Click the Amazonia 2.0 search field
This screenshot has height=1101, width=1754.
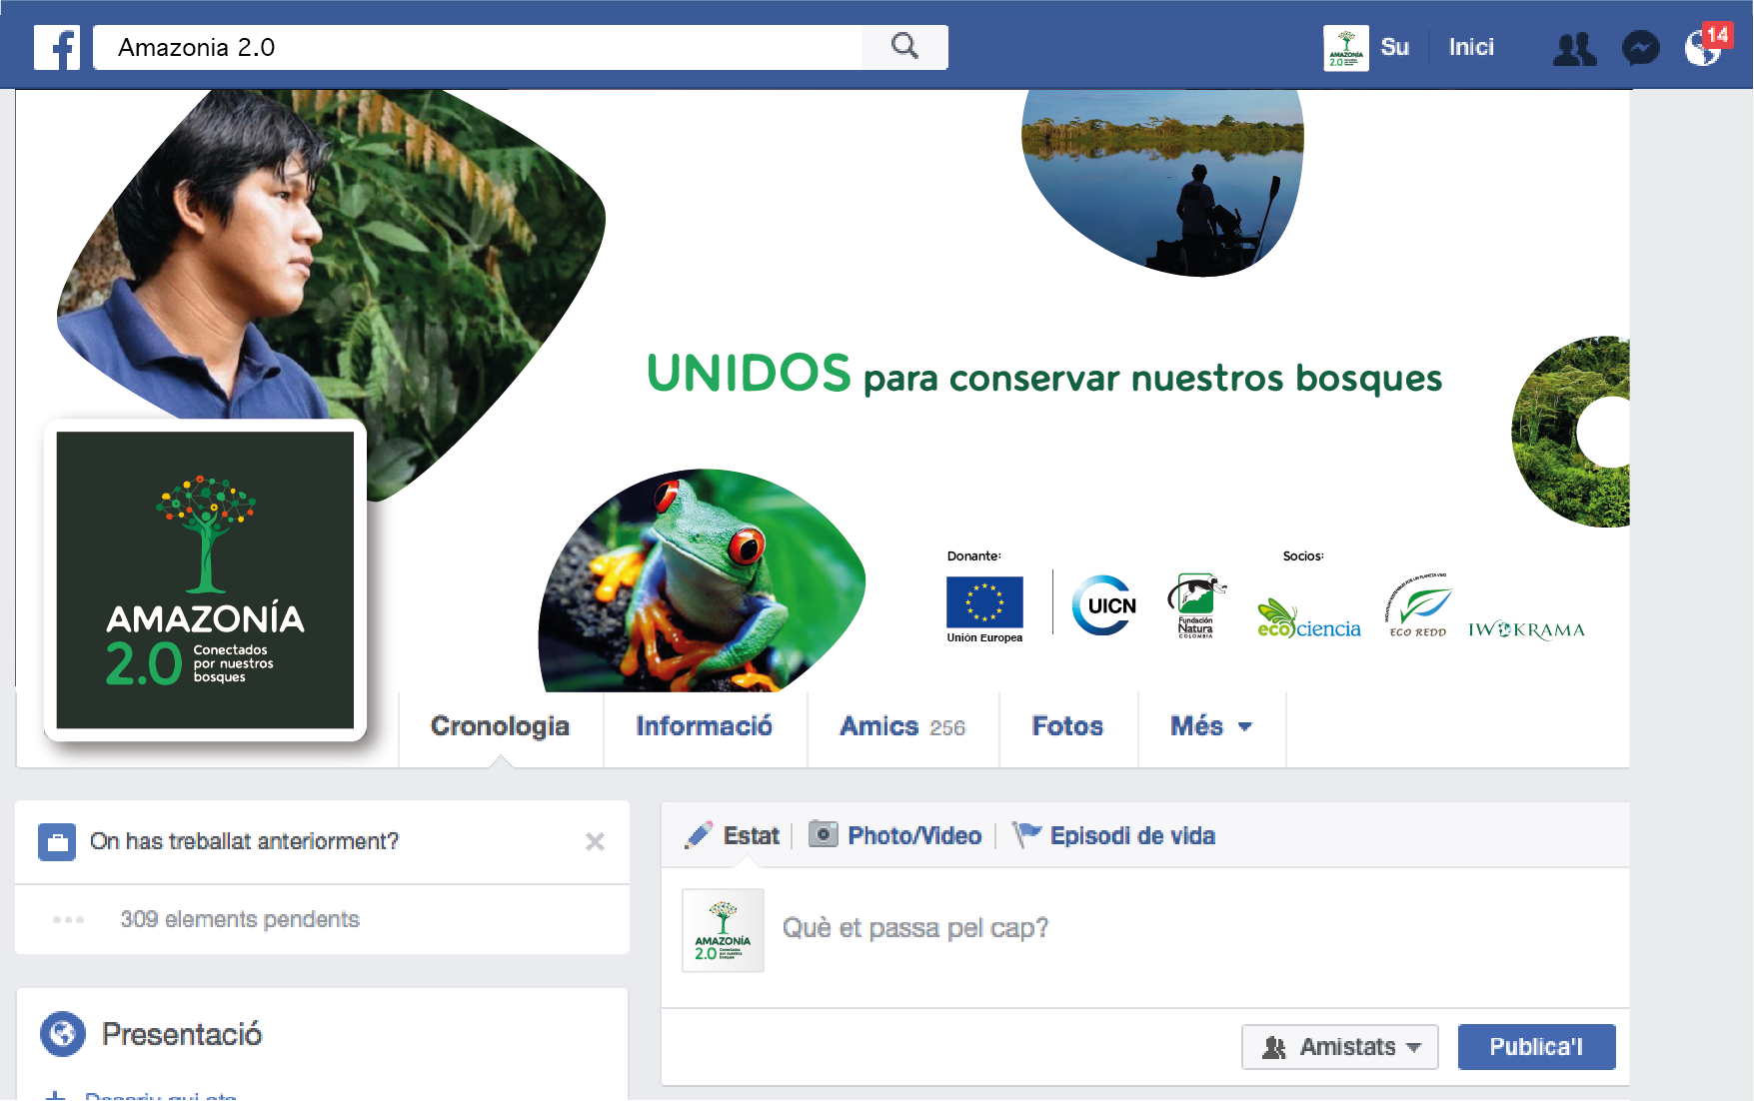coord(478,47)
